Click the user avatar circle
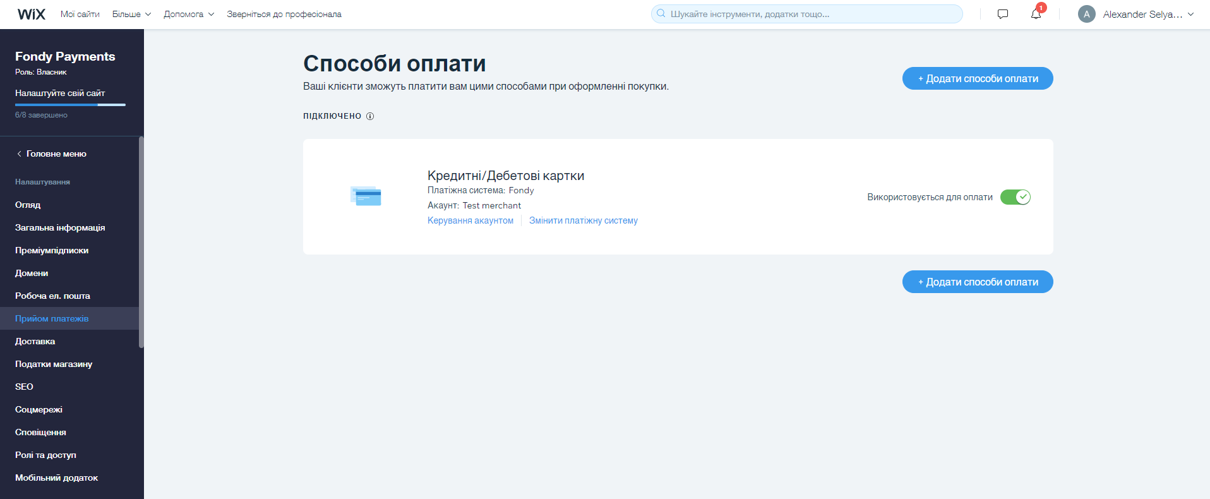The height and width of the screenshot is (499, 1210). tap(1087, 14)
